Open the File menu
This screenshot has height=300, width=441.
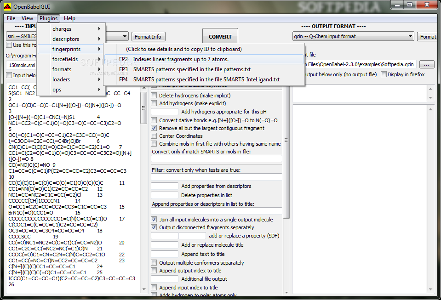[11, 18]
